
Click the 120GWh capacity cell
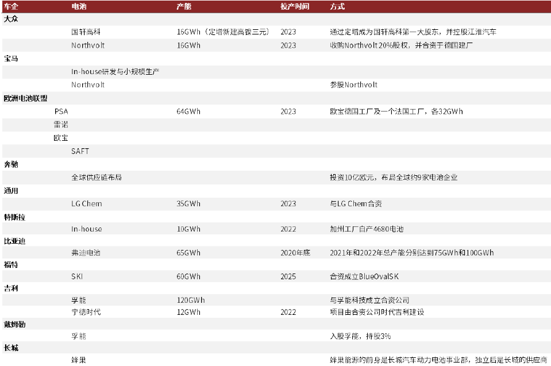(190, 300)
